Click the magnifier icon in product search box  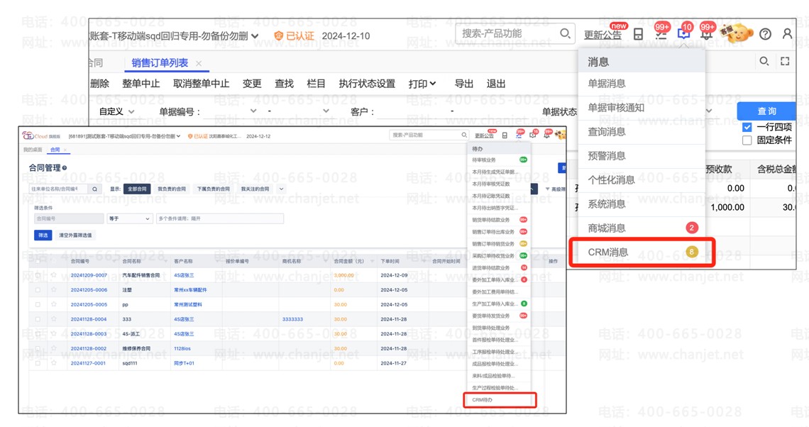pyautogui.click(x=565, y=33)
